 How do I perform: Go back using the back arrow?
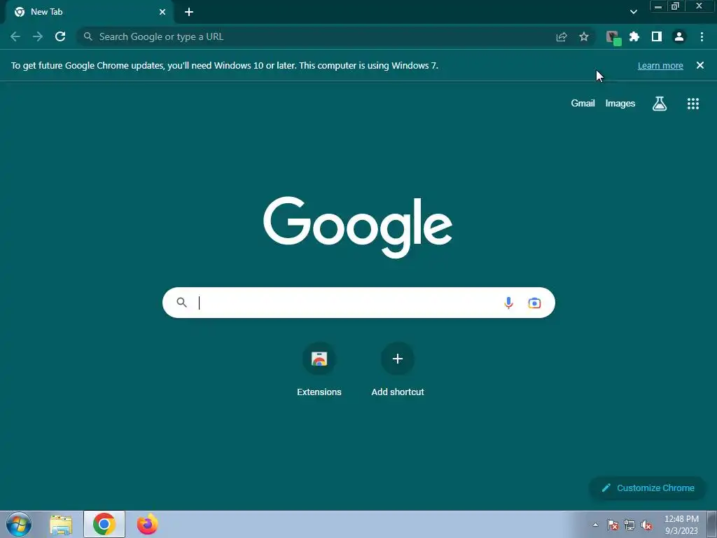[15, 36]
